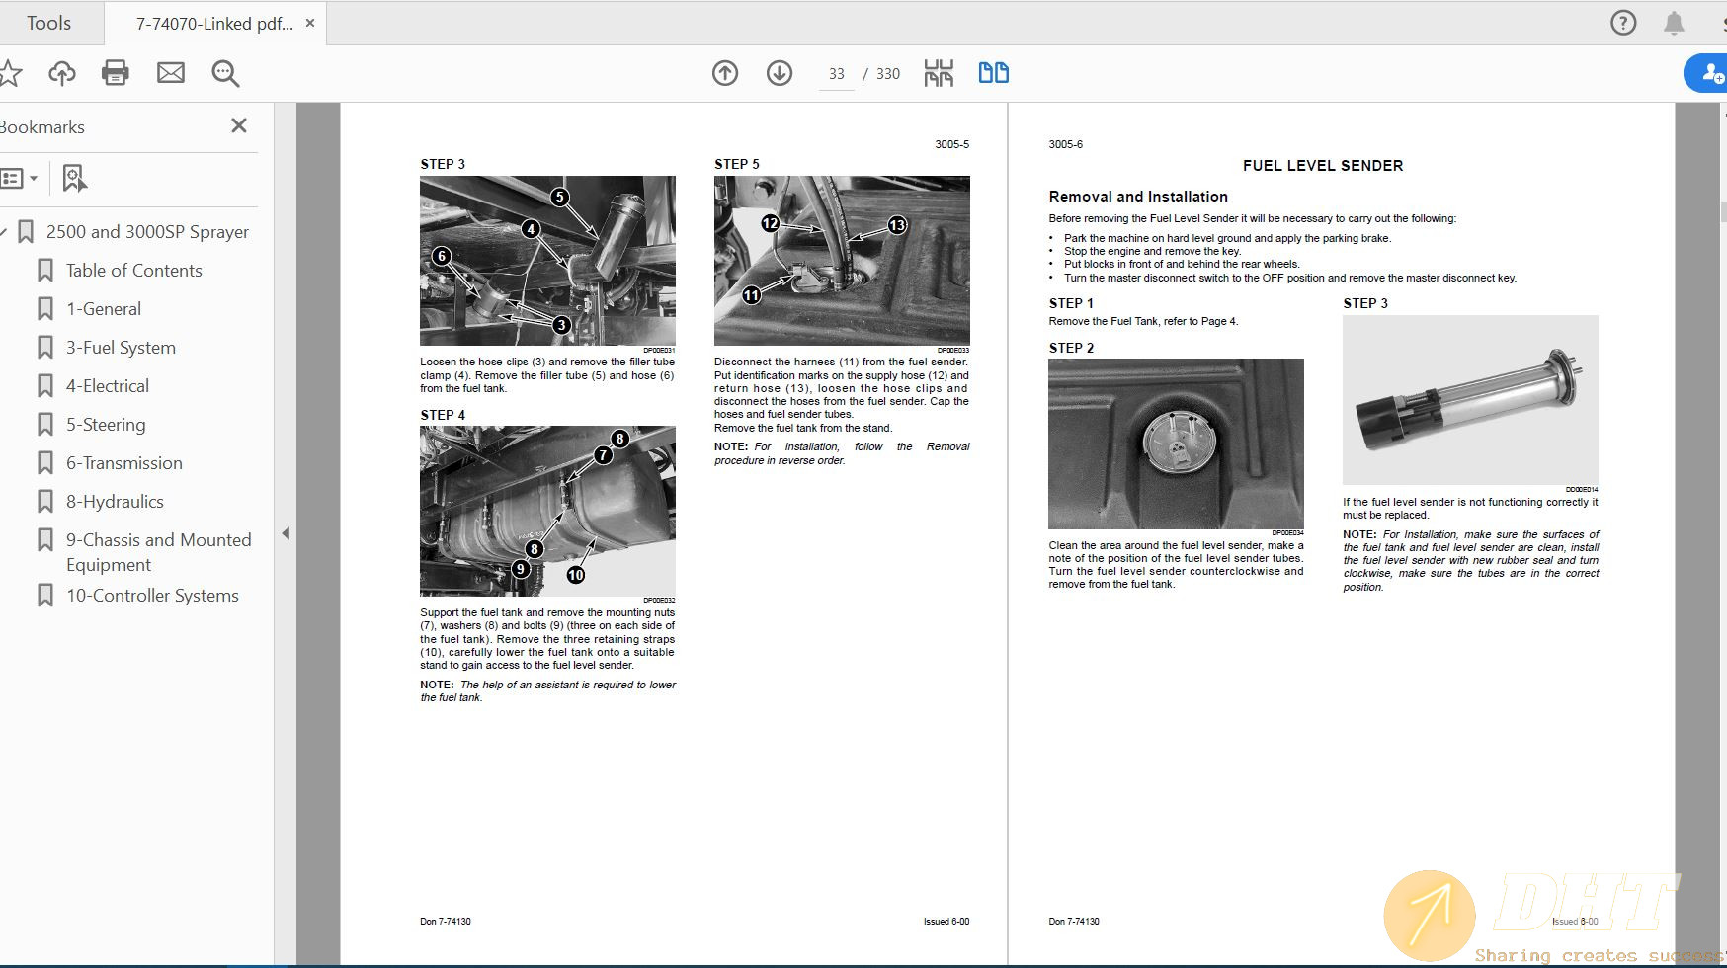Viewport: 1727px width, 968px height.
Task: Upload file using cloud upload icon
Action: point(61,73)
